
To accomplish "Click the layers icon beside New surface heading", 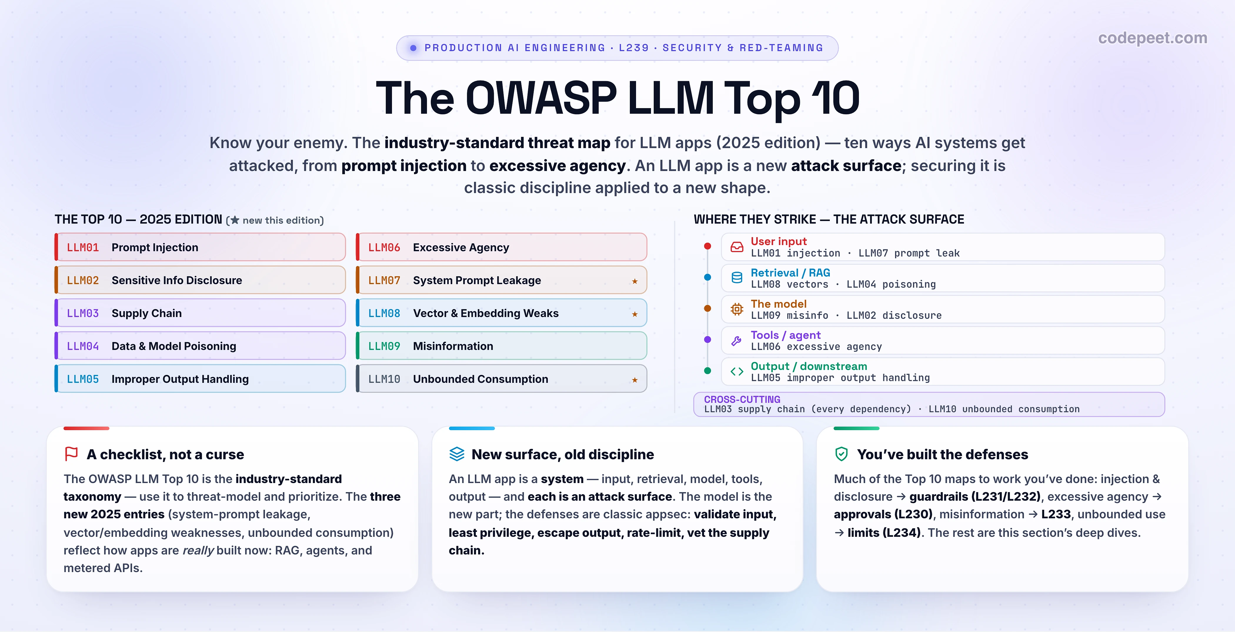I will click(x=456, y=454).
